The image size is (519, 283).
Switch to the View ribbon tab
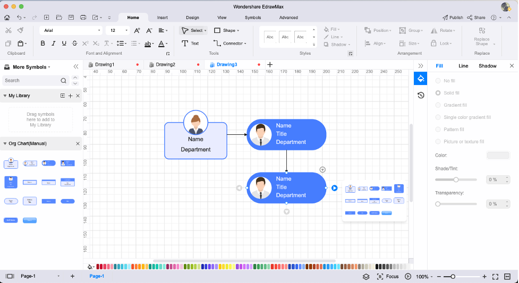(x=222, y=18)
